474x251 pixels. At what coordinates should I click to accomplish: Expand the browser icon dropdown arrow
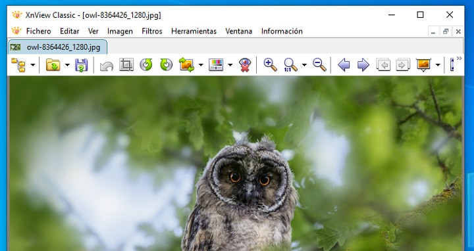[33, 65]
